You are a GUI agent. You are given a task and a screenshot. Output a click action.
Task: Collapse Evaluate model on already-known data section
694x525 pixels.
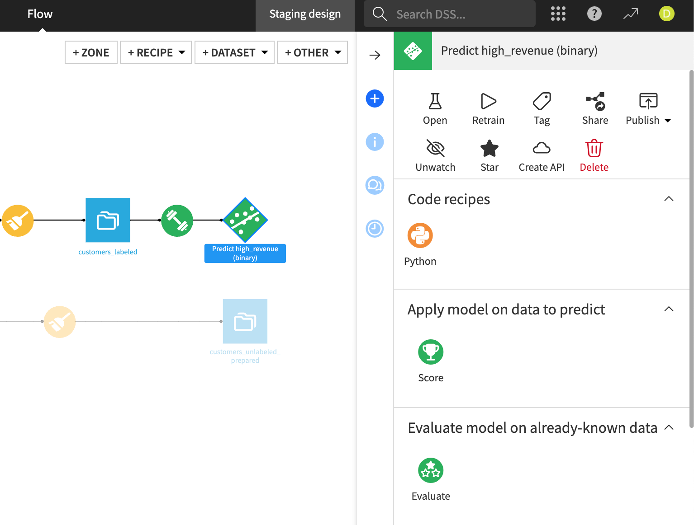coord(669,427)
